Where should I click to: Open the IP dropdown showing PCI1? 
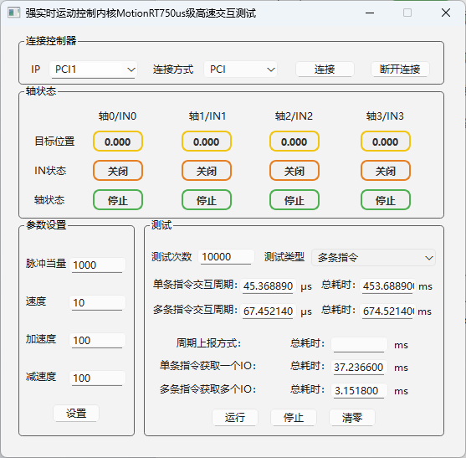93,69
